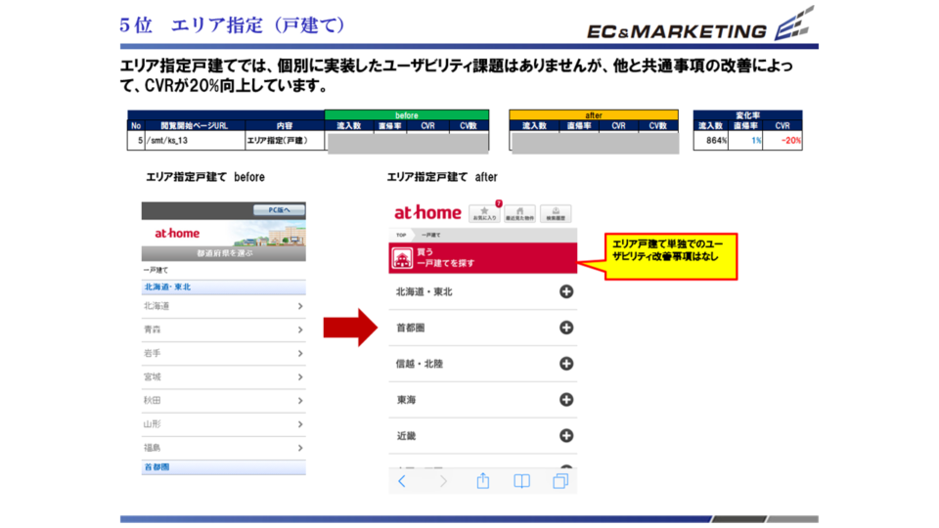Open the 検索履歴 search history icon
Viewport: 939px width, 528px height.
point(556,213)
